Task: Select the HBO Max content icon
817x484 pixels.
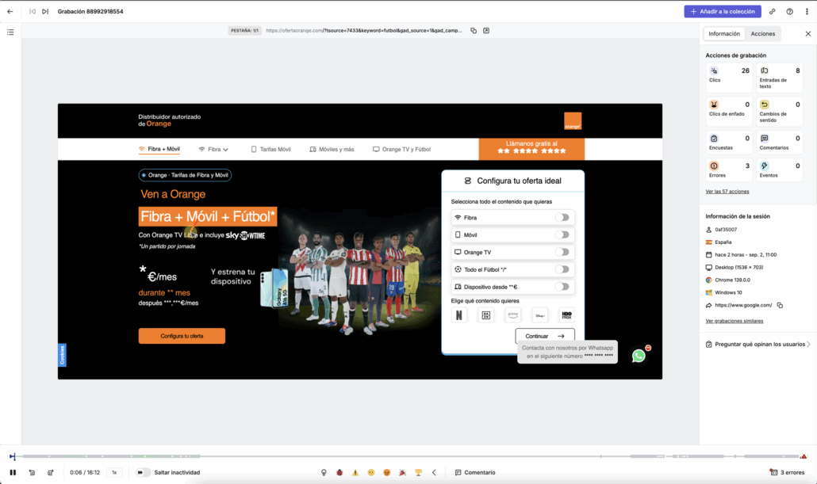Action: coord(566,314)
